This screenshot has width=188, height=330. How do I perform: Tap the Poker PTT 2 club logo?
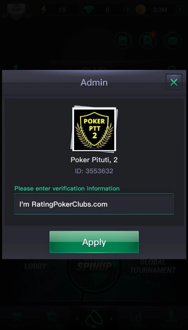pos(94,129)
